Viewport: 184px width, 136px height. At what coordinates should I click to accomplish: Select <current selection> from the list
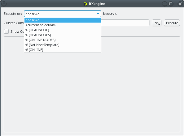coord(63,25)
